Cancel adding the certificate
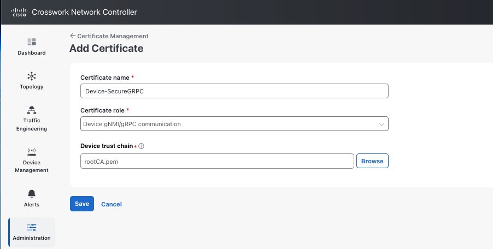Image resolution: width=493 pixels, height=249 pixels. (x=111, y=204)
